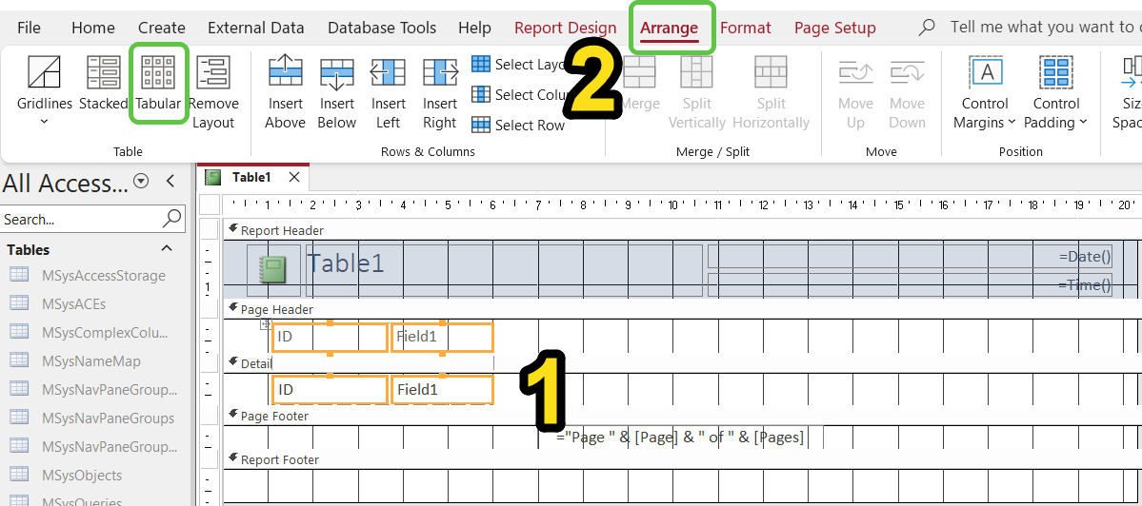
Task: Click Split Vertically
Action: pos(697,91)
